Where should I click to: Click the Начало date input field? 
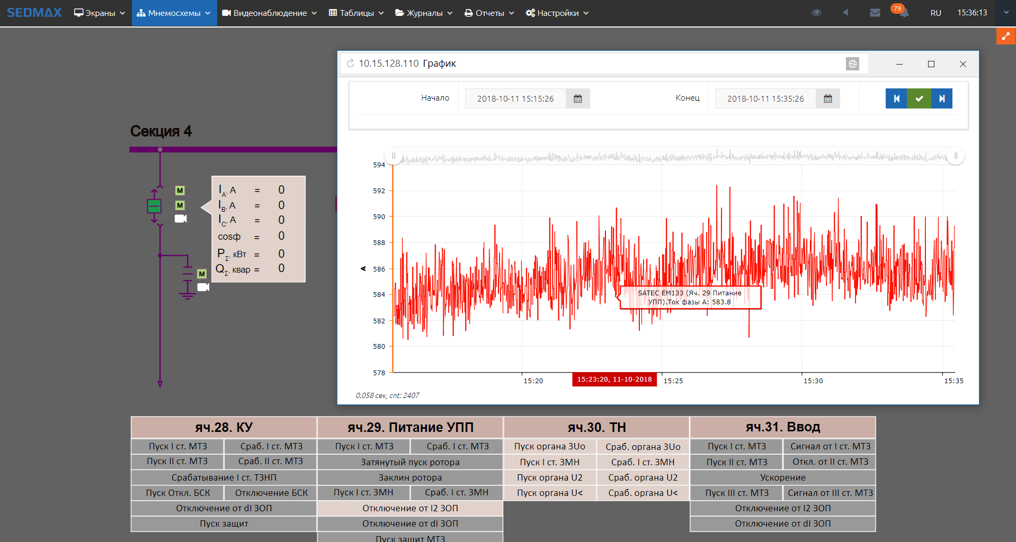pyautogui.click(x=515, y=99)
